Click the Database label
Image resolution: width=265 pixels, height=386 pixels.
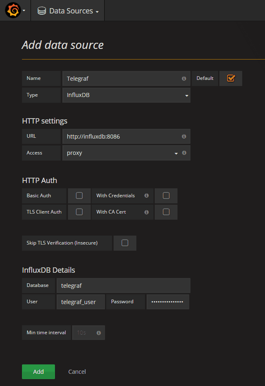point(37,285)
